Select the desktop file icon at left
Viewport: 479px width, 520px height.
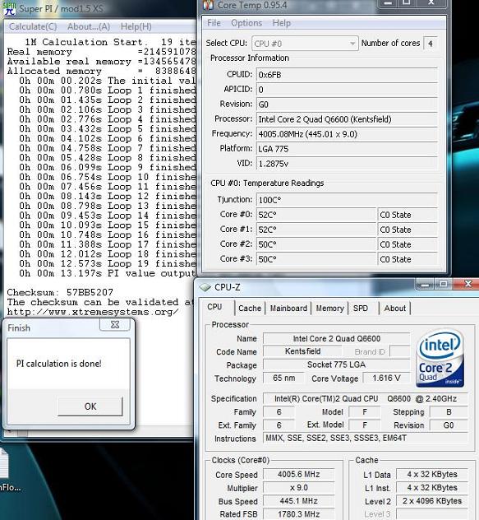pos(5,464)
